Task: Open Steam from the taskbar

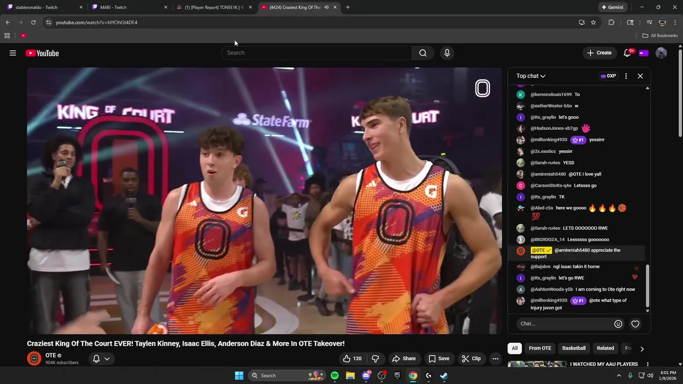Action: (x=444, y=375)
